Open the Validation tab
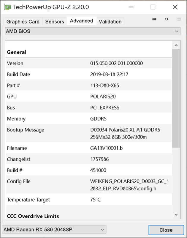Viewport: 187px width, 238px height. click(x=110, y=21)
